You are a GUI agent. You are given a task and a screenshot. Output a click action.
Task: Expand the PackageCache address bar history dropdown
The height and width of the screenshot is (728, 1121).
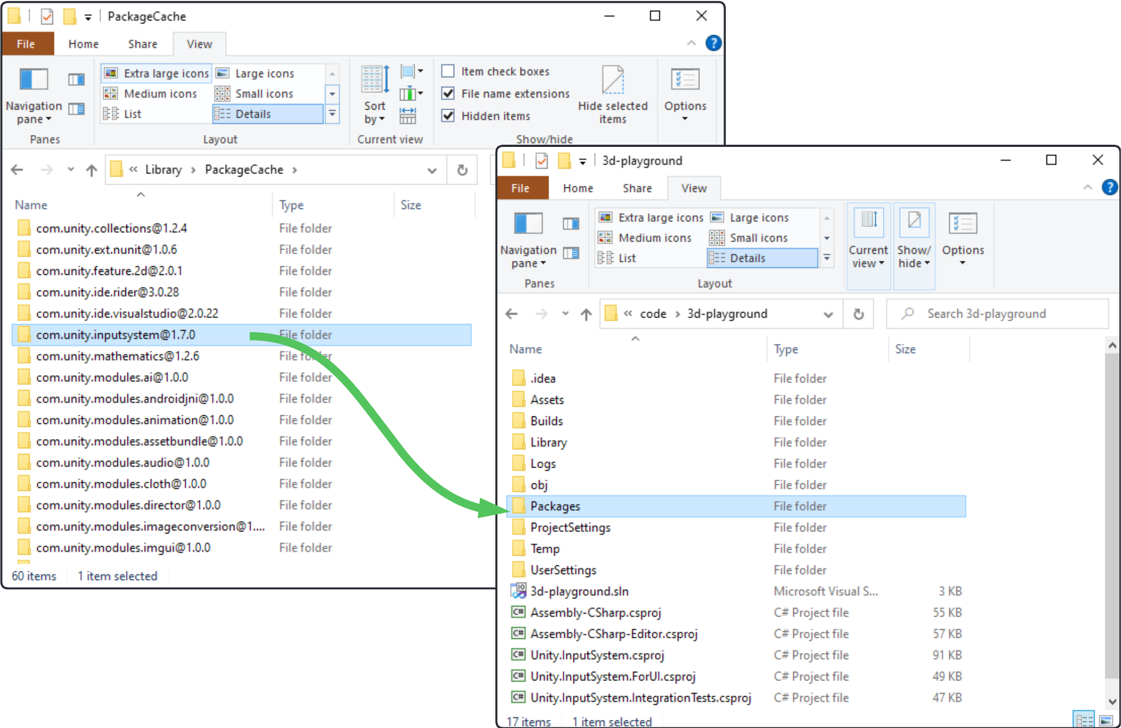pos(431,171)
